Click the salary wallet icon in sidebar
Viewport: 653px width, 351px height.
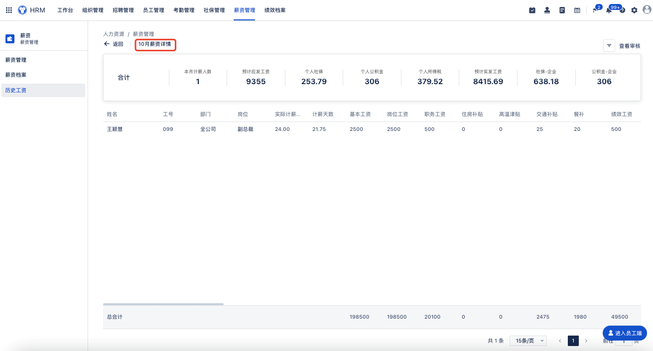(10, 39)
